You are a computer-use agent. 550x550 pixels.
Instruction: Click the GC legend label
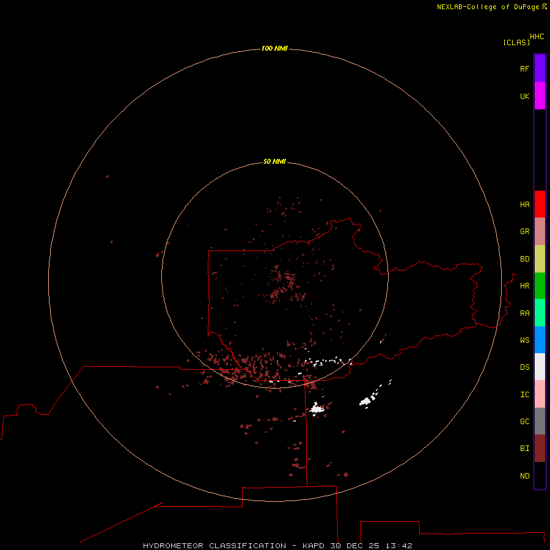click(524, 422)
